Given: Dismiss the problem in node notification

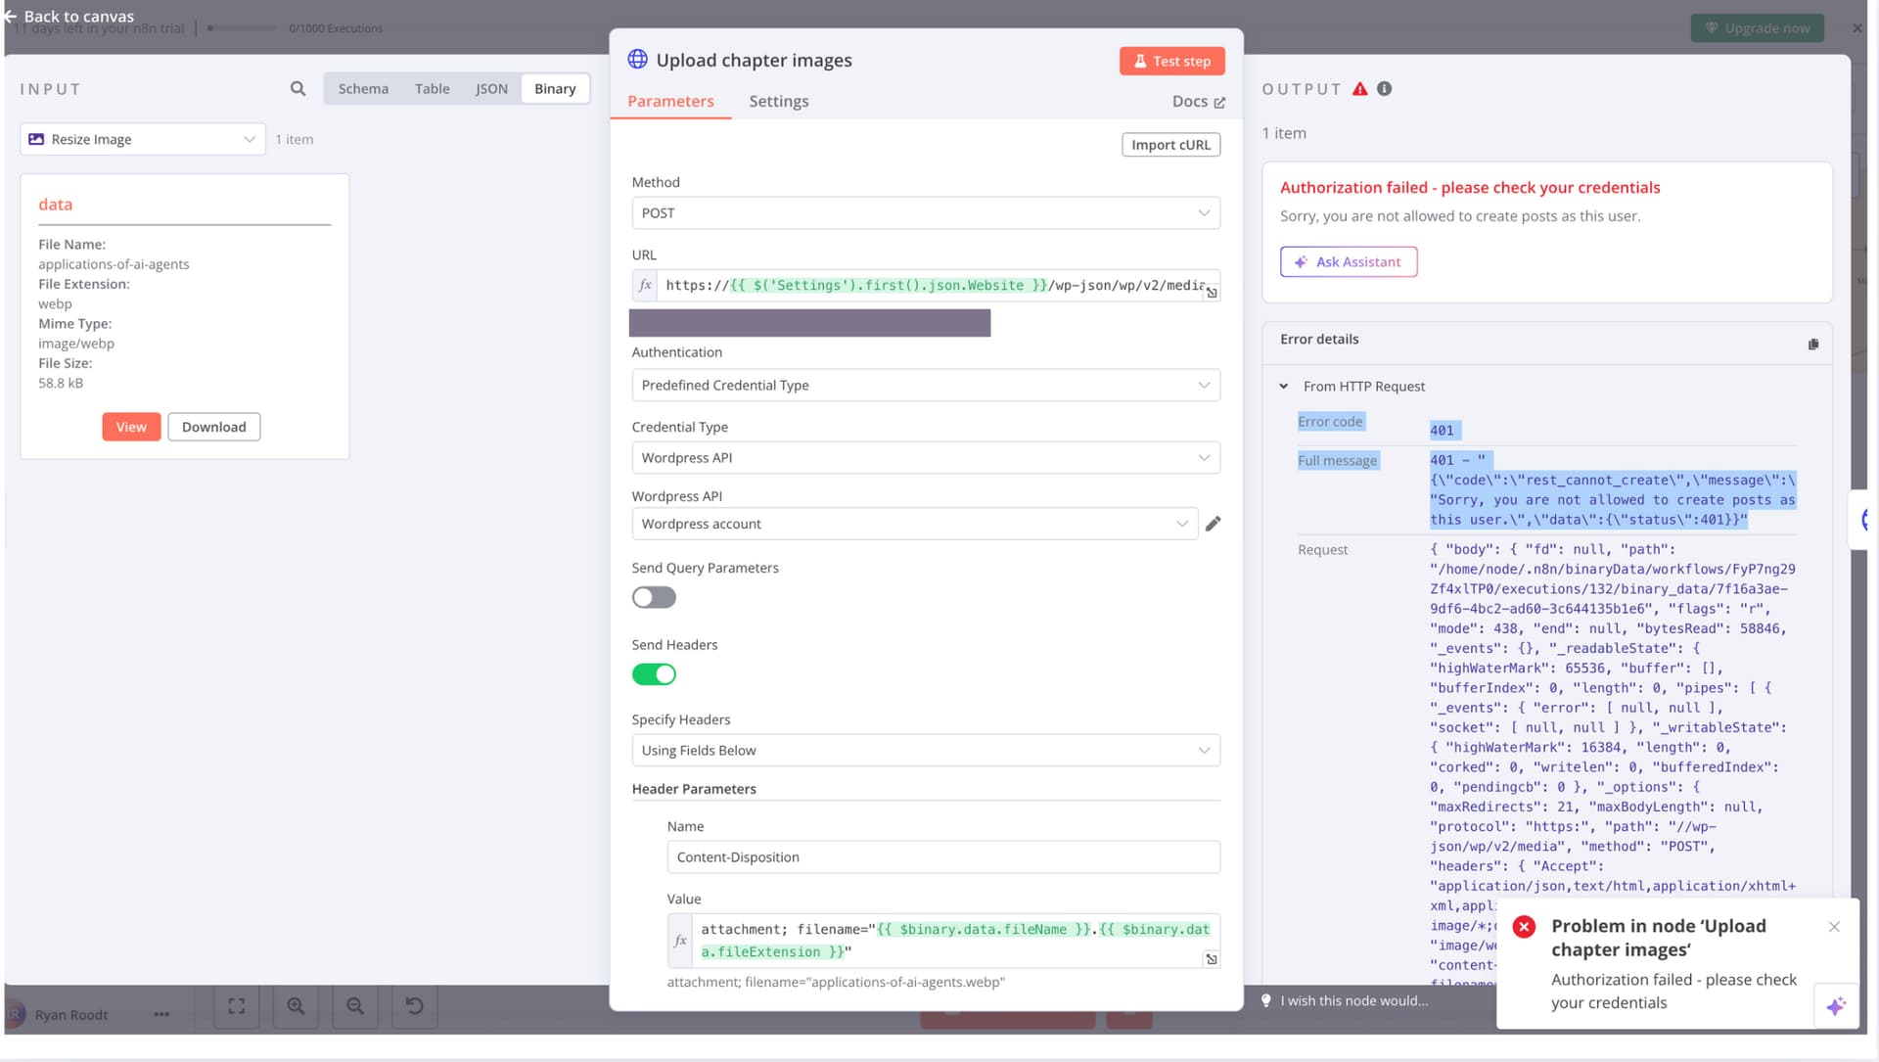Looking at the screenshot, I should [1834, 927].
